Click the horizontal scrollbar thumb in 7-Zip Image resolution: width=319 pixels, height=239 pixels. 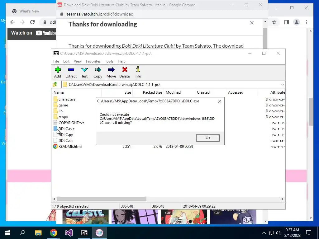pos(102,199)
